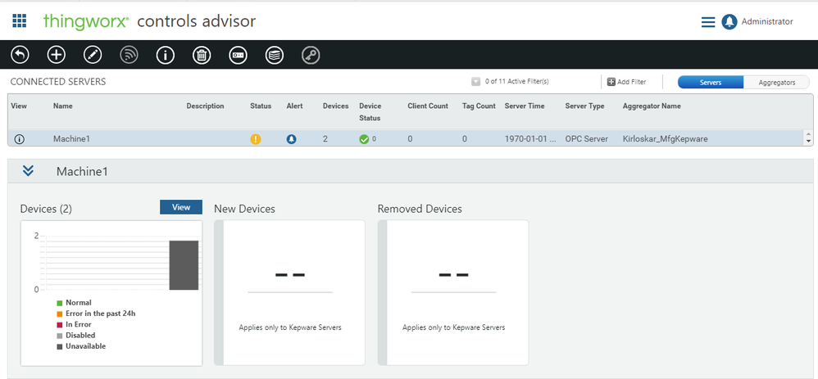Click orange Error in past 24h swatch
The height and width of the screenshot is (379, 818).
(x=60, y=314)
